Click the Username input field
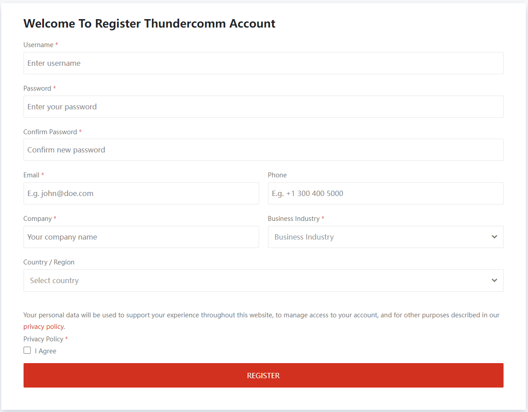Screen dimensions: 528x412 click(263, 63)
